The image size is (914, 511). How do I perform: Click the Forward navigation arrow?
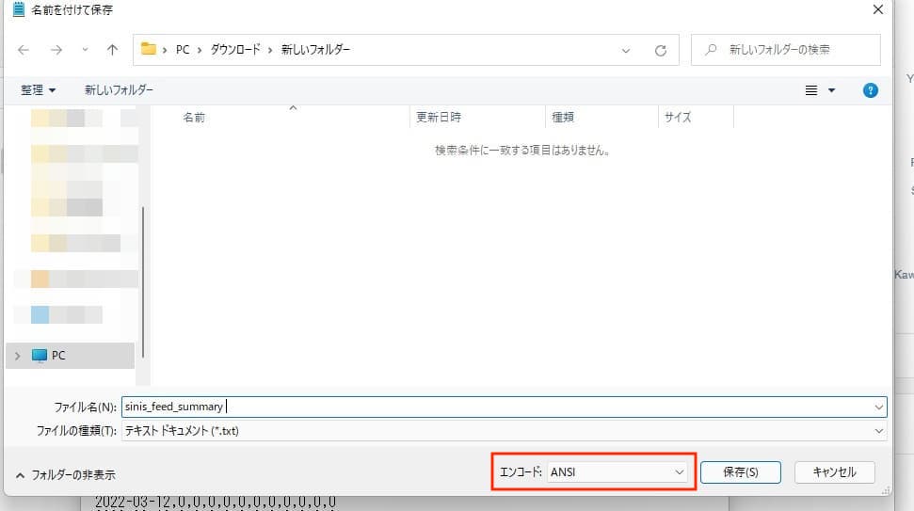[x=56, y=50]
